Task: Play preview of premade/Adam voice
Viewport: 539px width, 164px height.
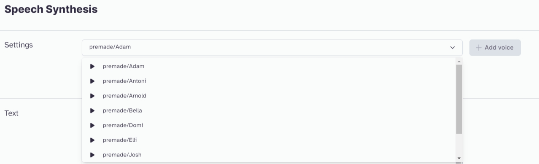Action: 92,66
